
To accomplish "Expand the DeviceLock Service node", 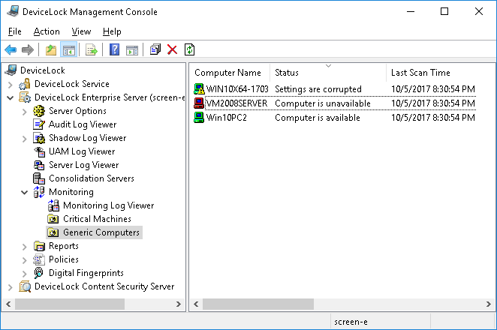I will (10, 84).
